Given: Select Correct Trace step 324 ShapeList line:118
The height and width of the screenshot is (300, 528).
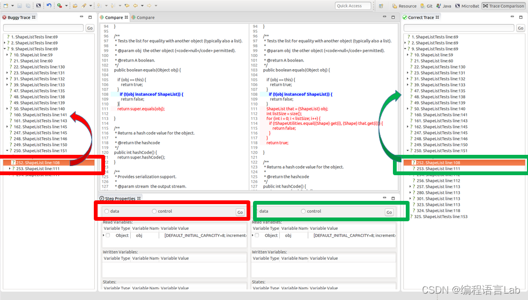Looking at the screenshot, I should click(x=438, y=211).
